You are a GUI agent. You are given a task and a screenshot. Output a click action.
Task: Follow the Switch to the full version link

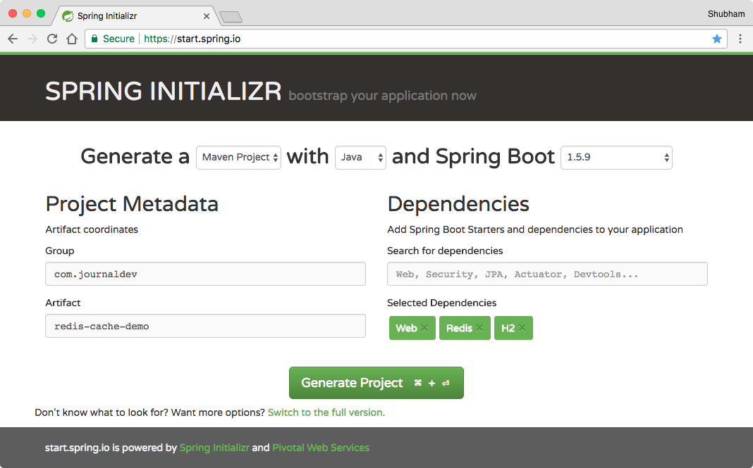[326, 412]
